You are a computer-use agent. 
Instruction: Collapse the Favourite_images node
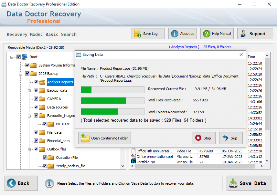point(29,116)
